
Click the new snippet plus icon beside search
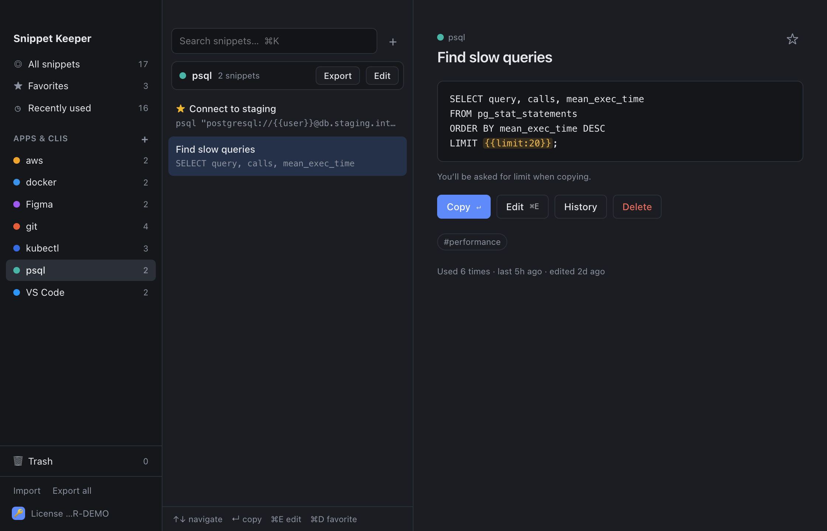pos(393,42)
